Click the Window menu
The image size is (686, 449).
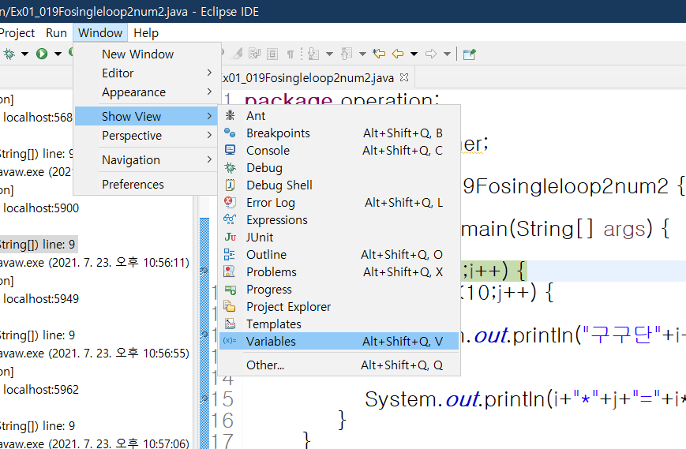(100, 33)
